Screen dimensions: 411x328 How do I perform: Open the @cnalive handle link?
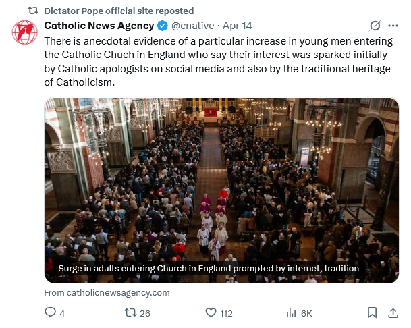click(x=195, y=26)
